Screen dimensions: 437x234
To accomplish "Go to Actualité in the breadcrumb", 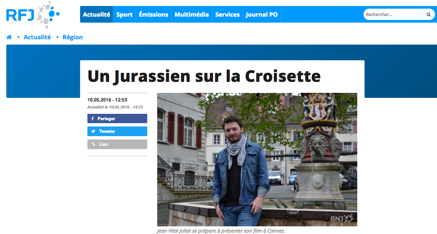I will (37, 37).
